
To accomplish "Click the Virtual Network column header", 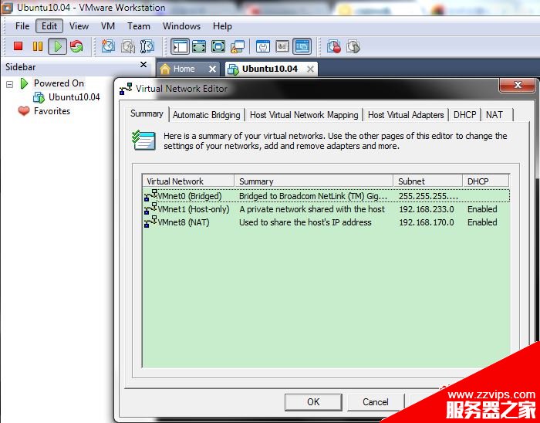I will tap(188, 181).
